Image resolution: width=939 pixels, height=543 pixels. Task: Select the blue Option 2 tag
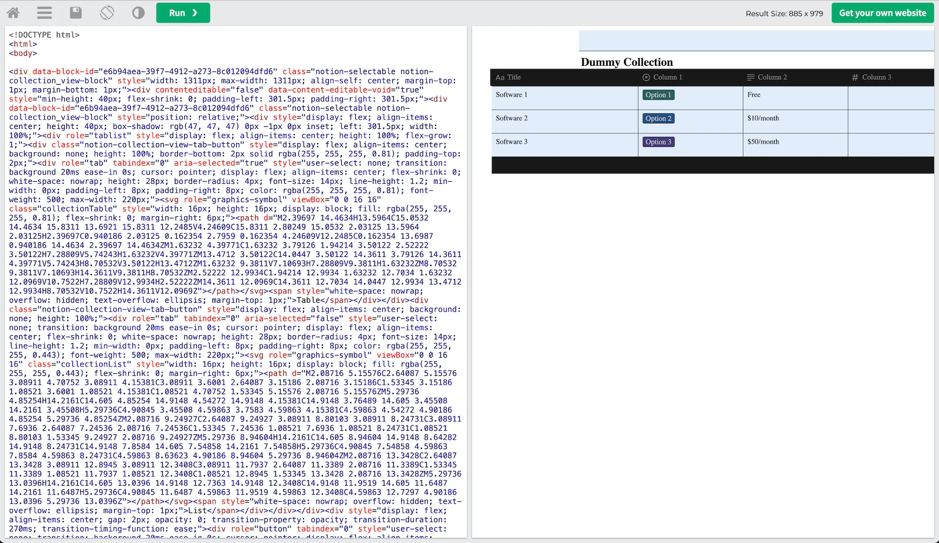(x=658, y=119)
